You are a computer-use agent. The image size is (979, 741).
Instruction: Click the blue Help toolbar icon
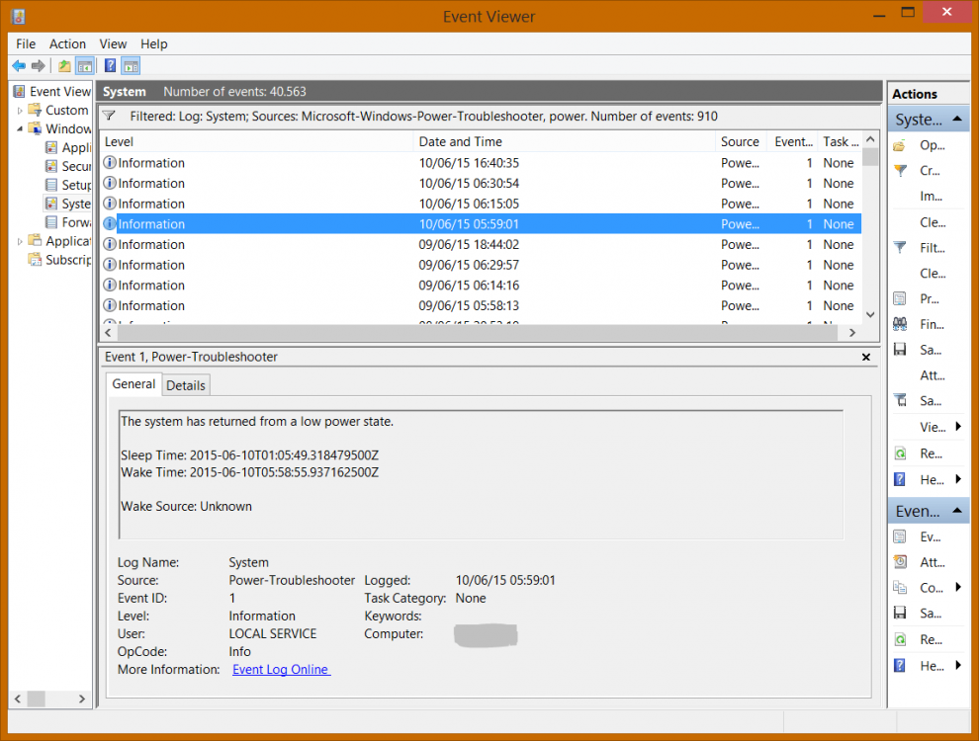(x=110, y=65)
